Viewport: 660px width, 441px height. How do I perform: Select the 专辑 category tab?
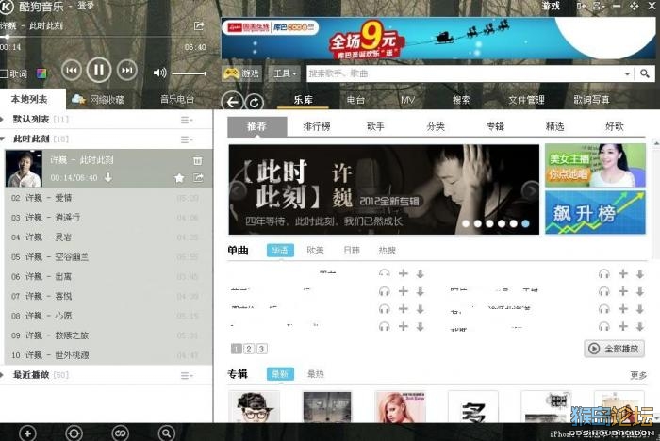coord(495,126)
